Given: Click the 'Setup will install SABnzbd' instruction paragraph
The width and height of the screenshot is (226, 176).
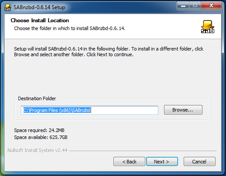Looking at the screenshot, I should tap(109, 52).
